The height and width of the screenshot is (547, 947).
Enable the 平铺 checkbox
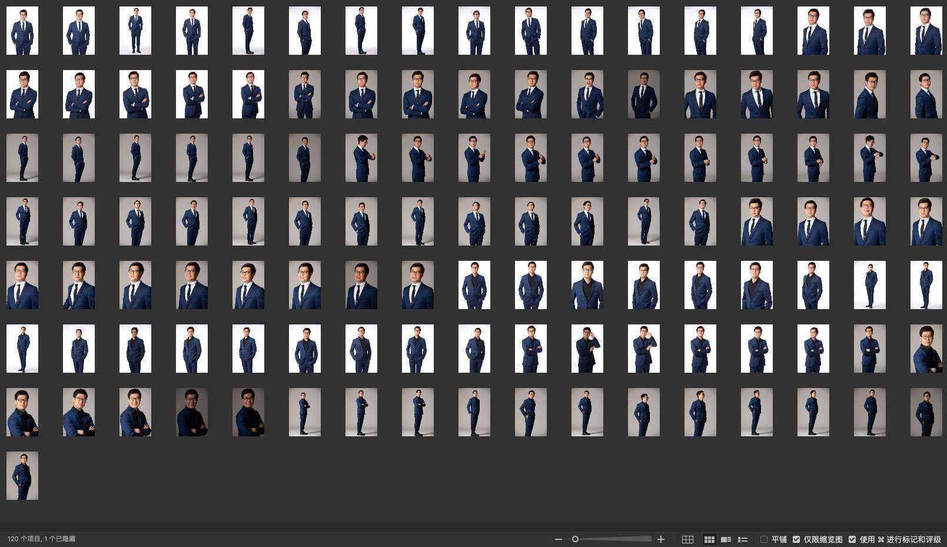764,539
